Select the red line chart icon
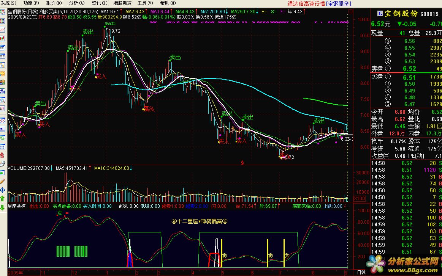This screenshot has height=276, width=442. 2,30
